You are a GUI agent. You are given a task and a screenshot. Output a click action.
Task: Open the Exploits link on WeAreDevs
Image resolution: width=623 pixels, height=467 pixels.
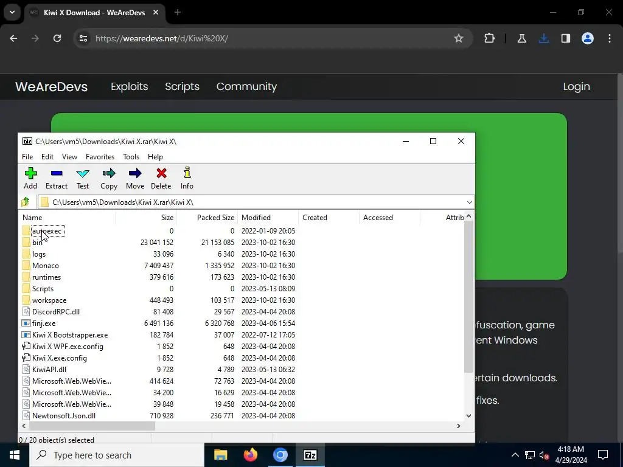pyautogui.click(x=130, y=86)
